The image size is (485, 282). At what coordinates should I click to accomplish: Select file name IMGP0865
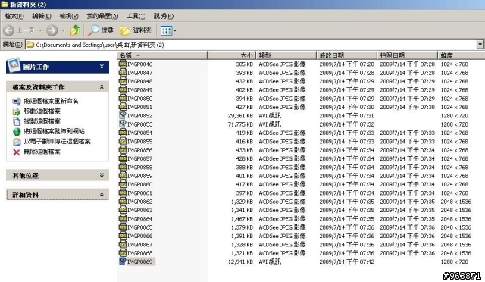(x=139, y=227)
